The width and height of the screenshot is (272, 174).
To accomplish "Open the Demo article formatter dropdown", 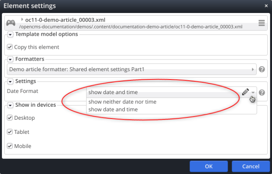I will [132, 69].
